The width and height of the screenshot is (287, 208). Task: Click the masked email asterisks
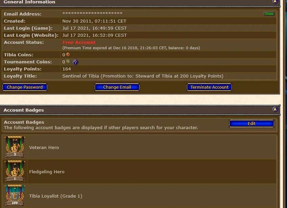tap(92, 13)
